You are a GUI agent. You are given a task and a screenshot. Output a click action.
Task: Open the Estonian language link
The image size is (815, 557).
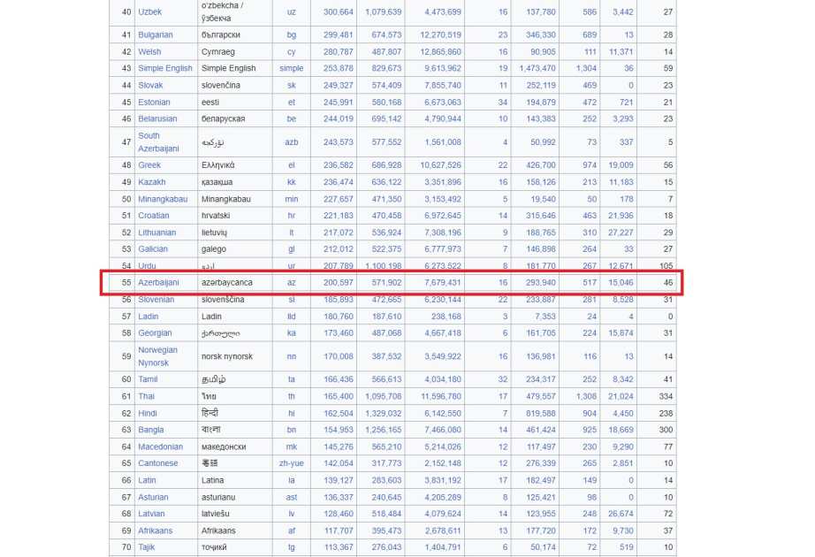(x=154, y=102)
